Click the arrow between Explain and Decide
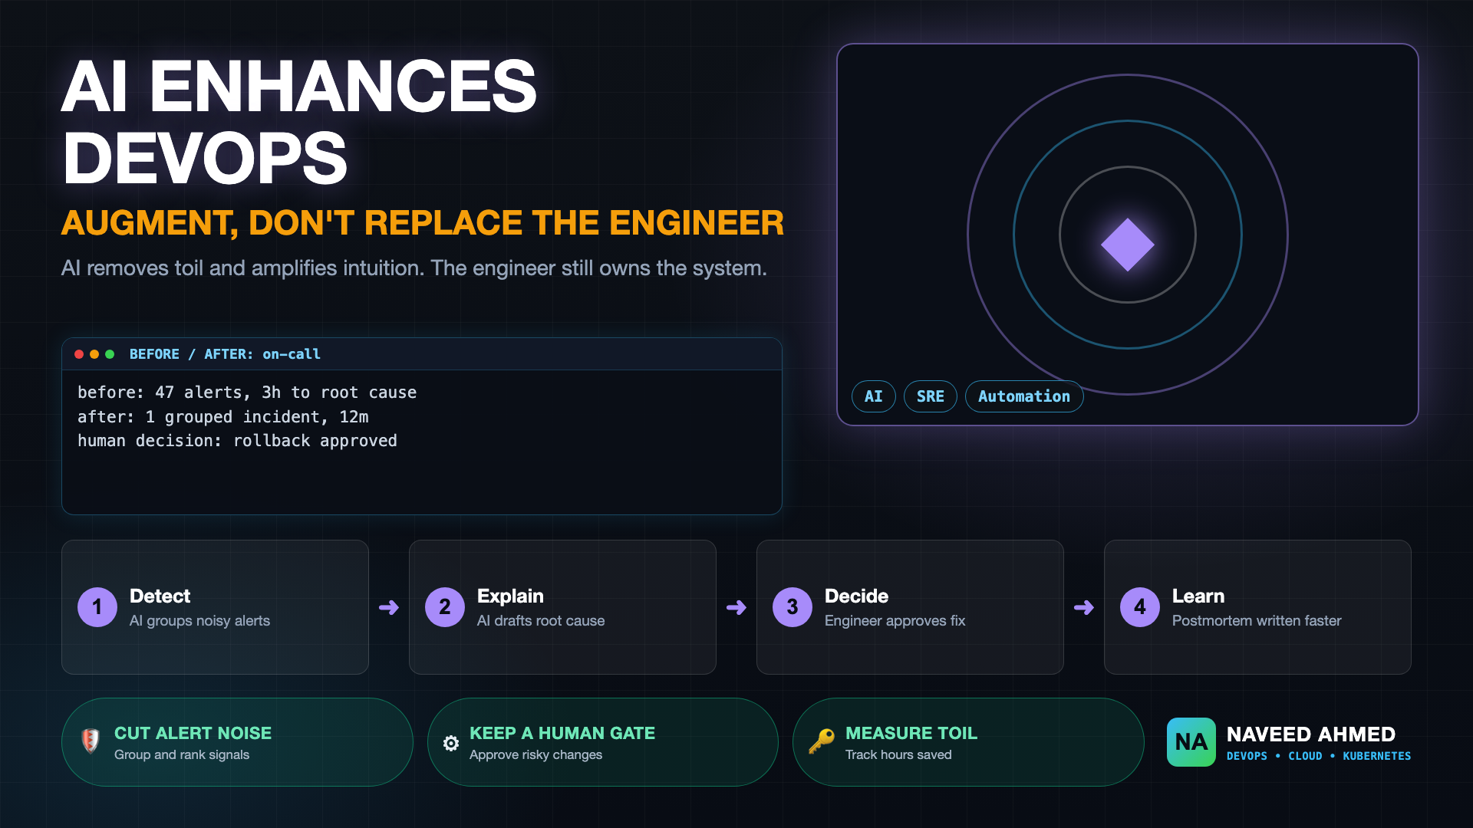This screenshot has height=828, width=1473. (x=736, y=607)
